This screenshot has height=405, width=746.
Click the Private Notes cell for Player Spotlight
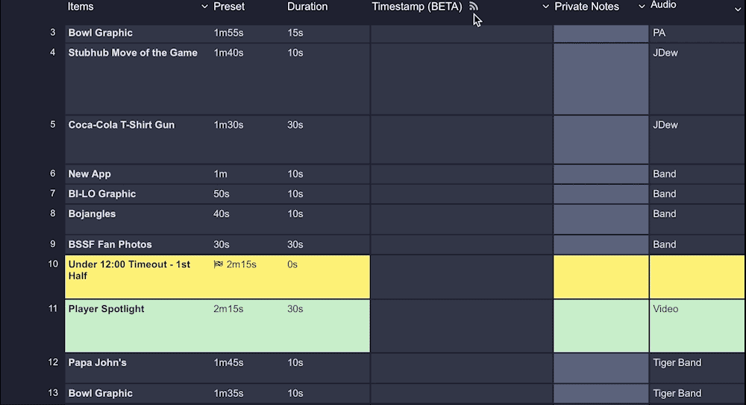(x=601, y=325)
